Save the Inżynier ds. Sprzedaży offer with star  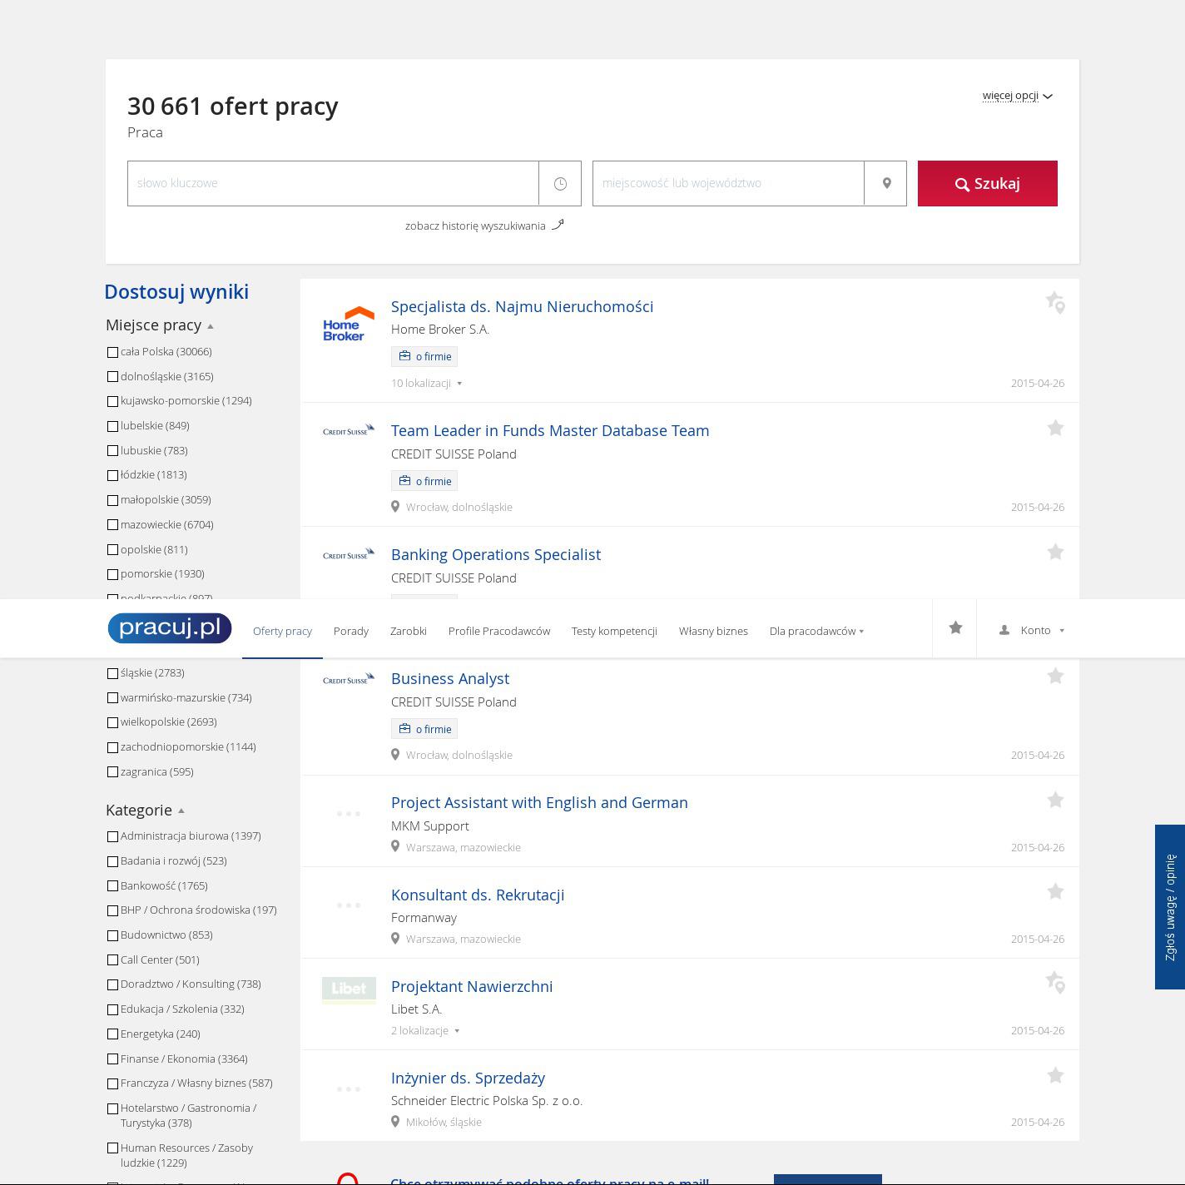click(x=1055, y=1076)
